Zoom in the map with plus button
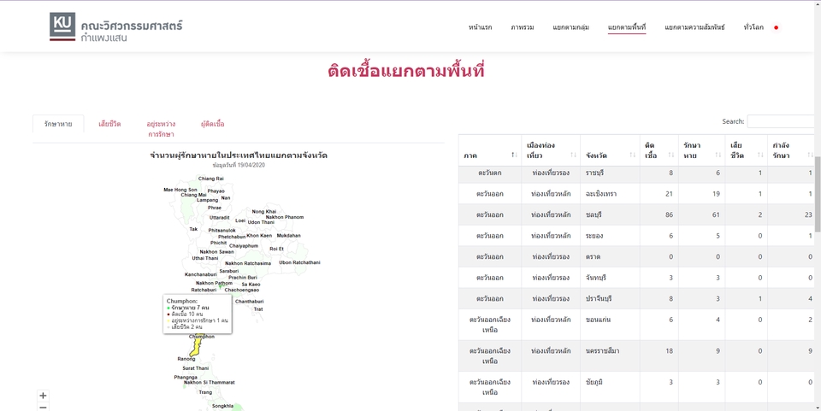 click(43, 396)
